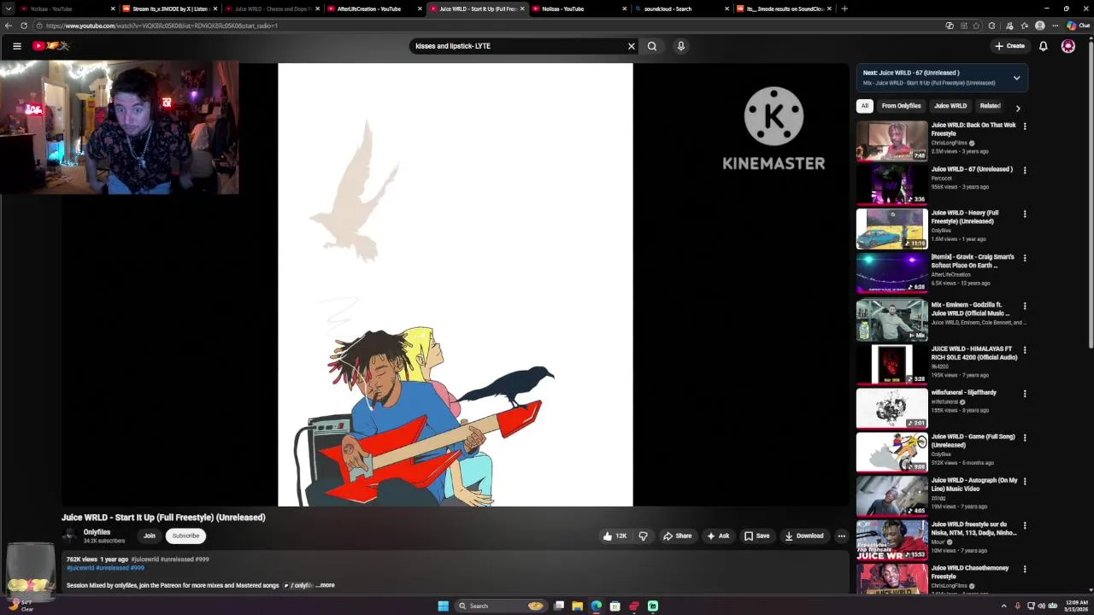
Task: Focus the YouTube search input field
Action: 518,46
